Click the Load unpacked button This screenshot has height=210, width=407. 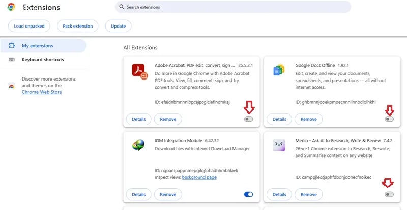pyautogui.click(x=29, y=26)
